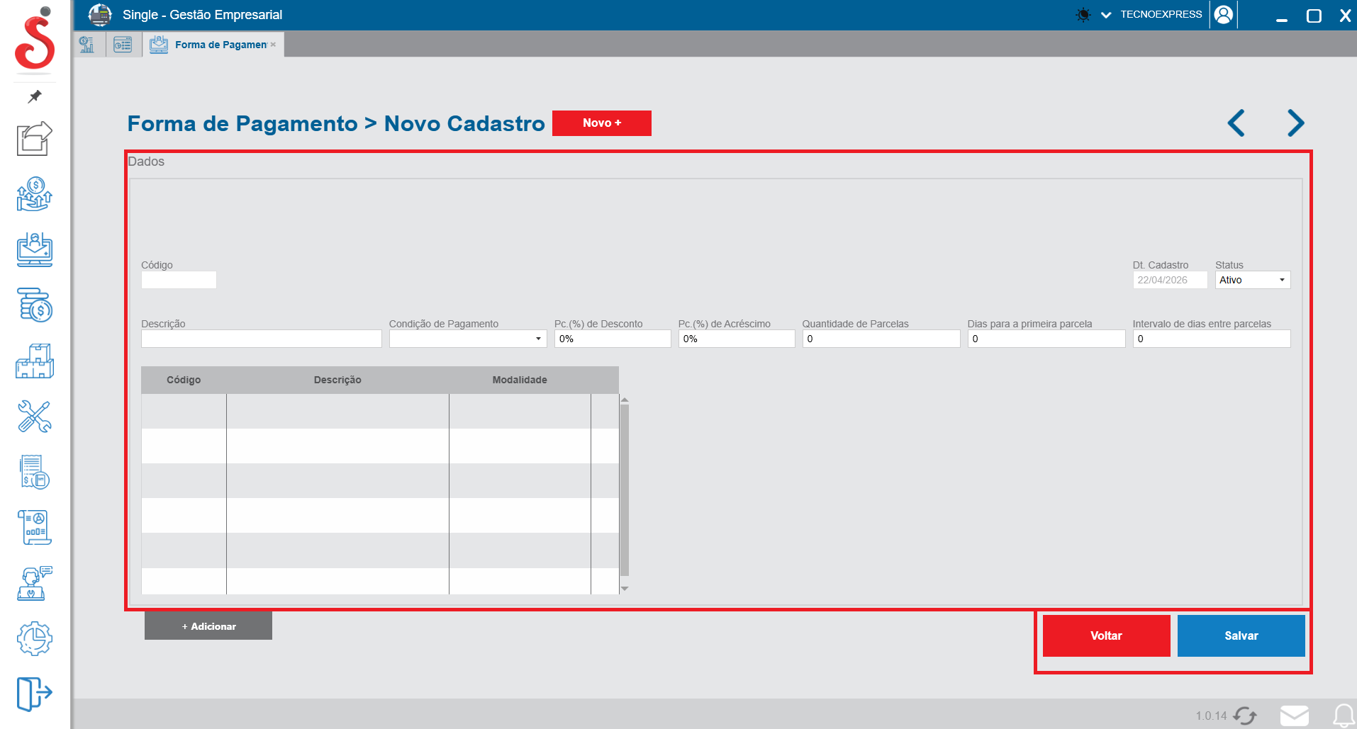This screenshot has width=1357, height=729.
Task: Click the sync refresh icon near version number
Action: point(1245,716)
